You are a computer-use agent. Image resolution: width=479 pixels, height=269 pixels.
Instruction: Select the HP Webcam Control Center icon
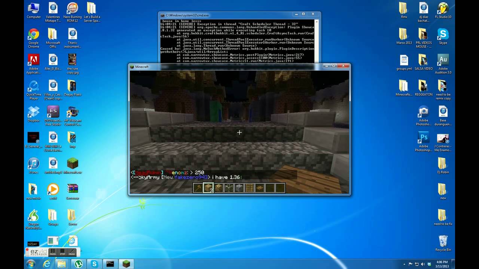pyautogui.click(x=73, y=116)
